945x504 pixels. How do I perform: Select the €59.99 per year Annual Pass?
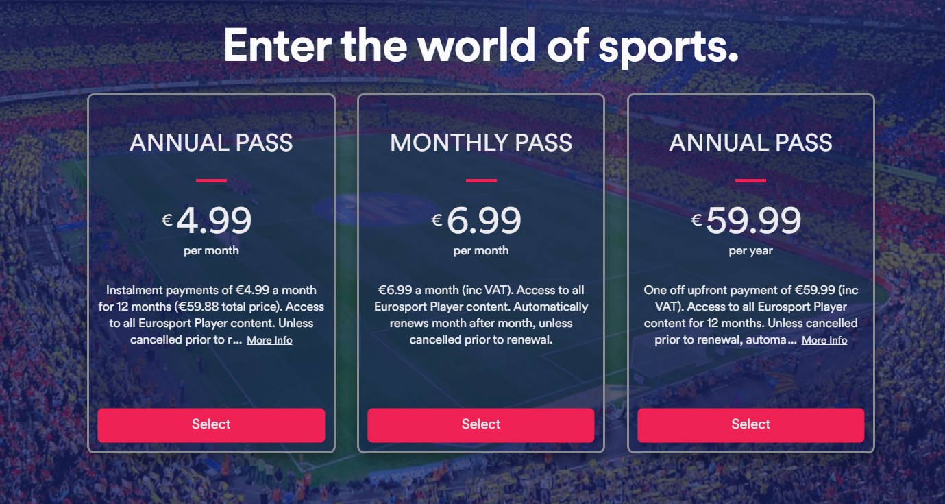[x=751, y=425]
